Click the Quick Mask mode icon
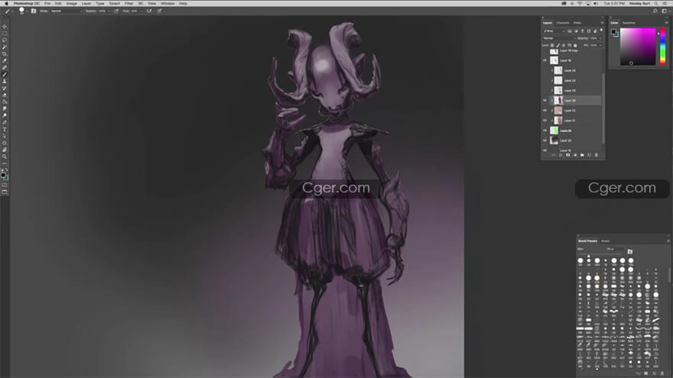This screenshot has height=378, width=673. coord(5,185)
